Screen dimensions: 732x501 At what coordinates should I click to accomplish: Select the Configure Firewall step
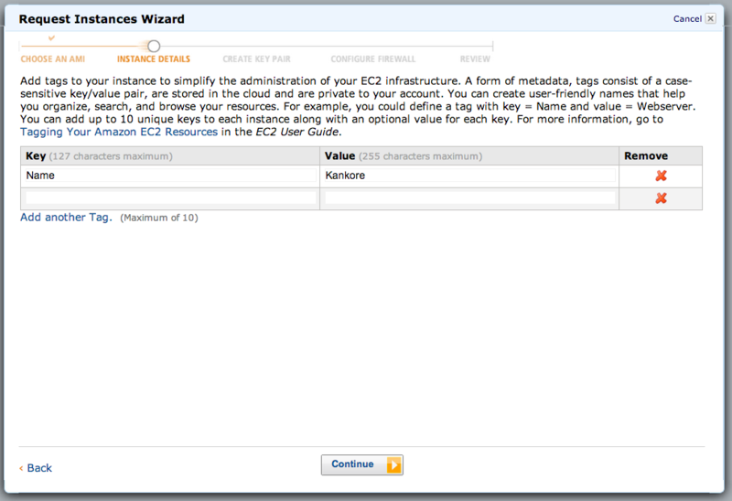click(x=373, y=59)
